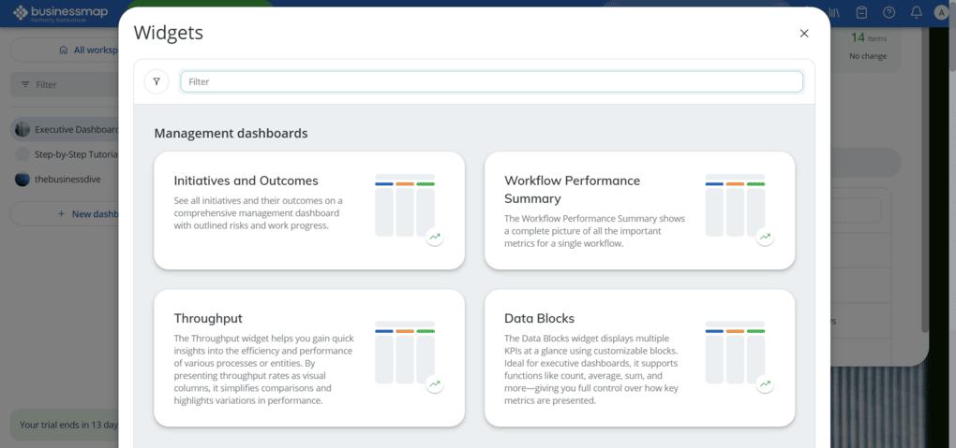
Task: Click the funnel filter icon in Widgets
Action: pyautogui.click(x=157, y=81)
